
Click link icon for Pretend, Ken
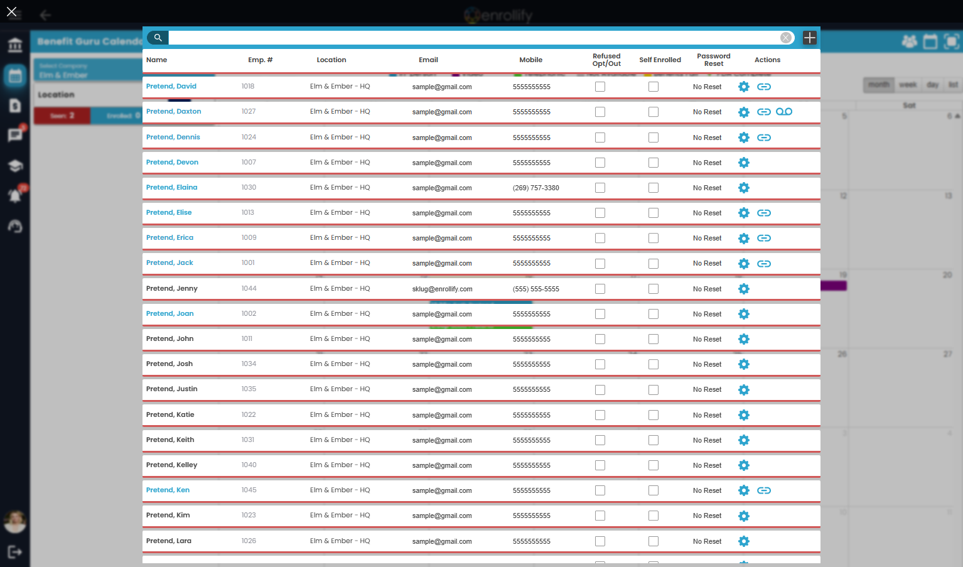(x=764, y=490)
